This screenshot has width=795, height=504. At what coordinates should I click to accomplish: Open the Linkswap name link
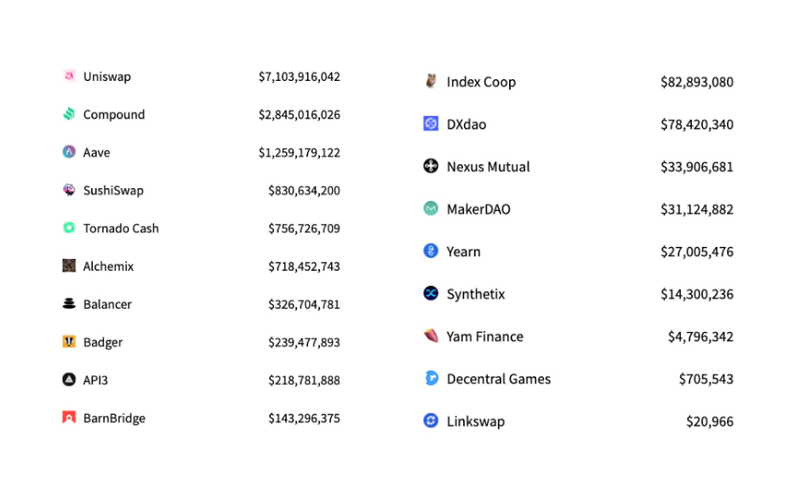tap(475, 421)
